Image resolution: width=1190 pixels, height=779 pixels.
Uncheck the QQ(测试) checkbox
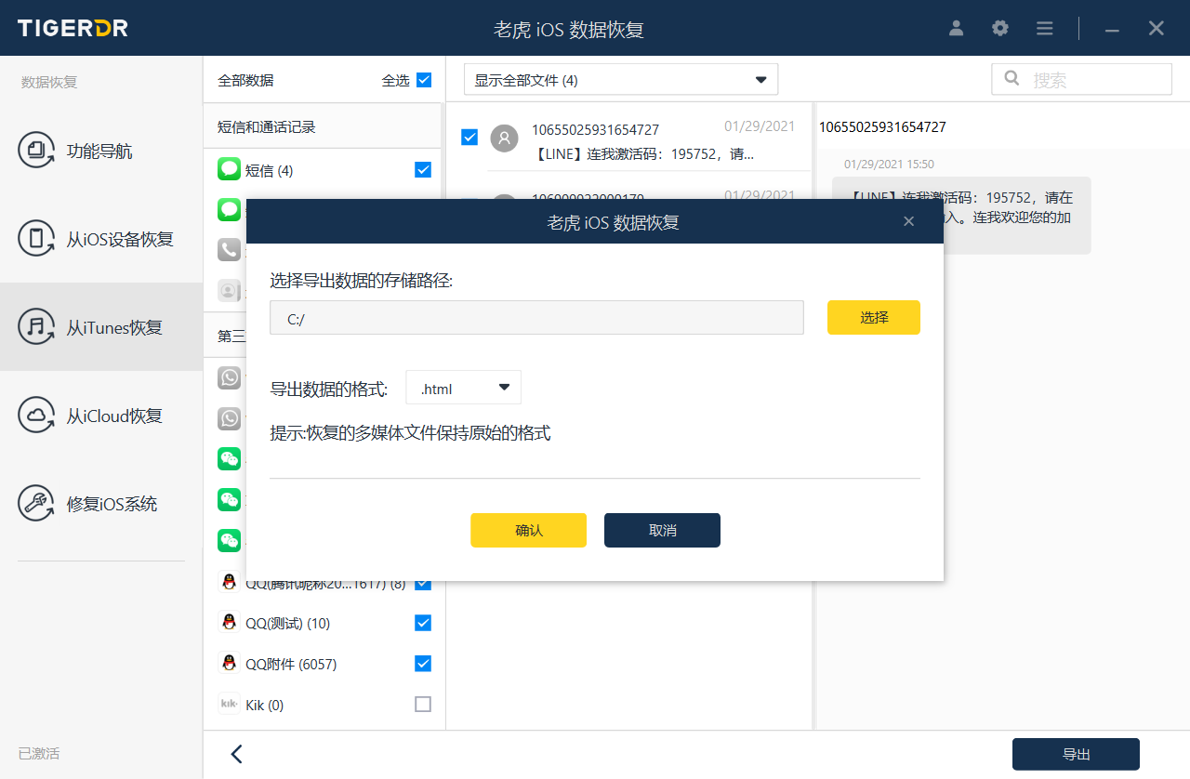(x=423, y=623)
